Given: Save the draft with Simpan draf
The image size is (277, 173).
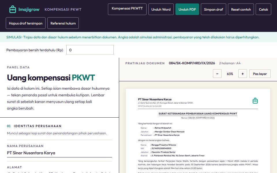Looking at the screenshot, I should pos(214,9).
